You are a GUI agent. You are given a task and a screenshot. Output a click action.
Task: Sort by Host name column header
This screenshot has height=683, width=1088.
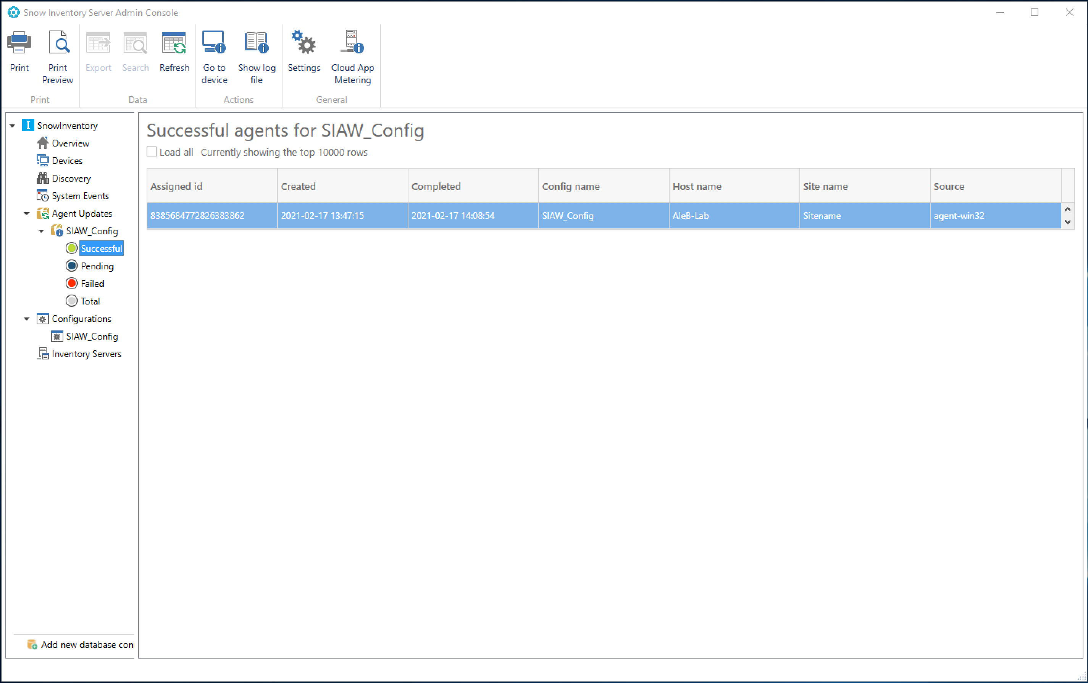[734, 186]
